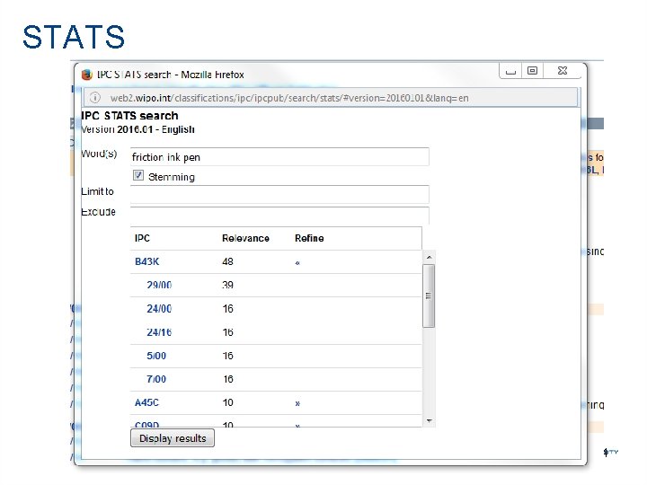Viewport: 647px width, 485px height.
Task: Open the 7/00 subgroup link
Action: tap(156, 379)
